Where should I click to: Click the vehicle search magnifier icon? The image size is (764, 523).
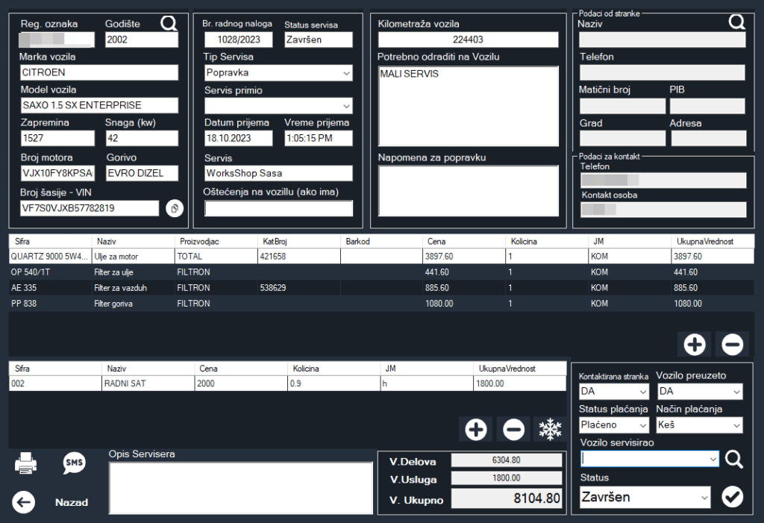(169, 23)
